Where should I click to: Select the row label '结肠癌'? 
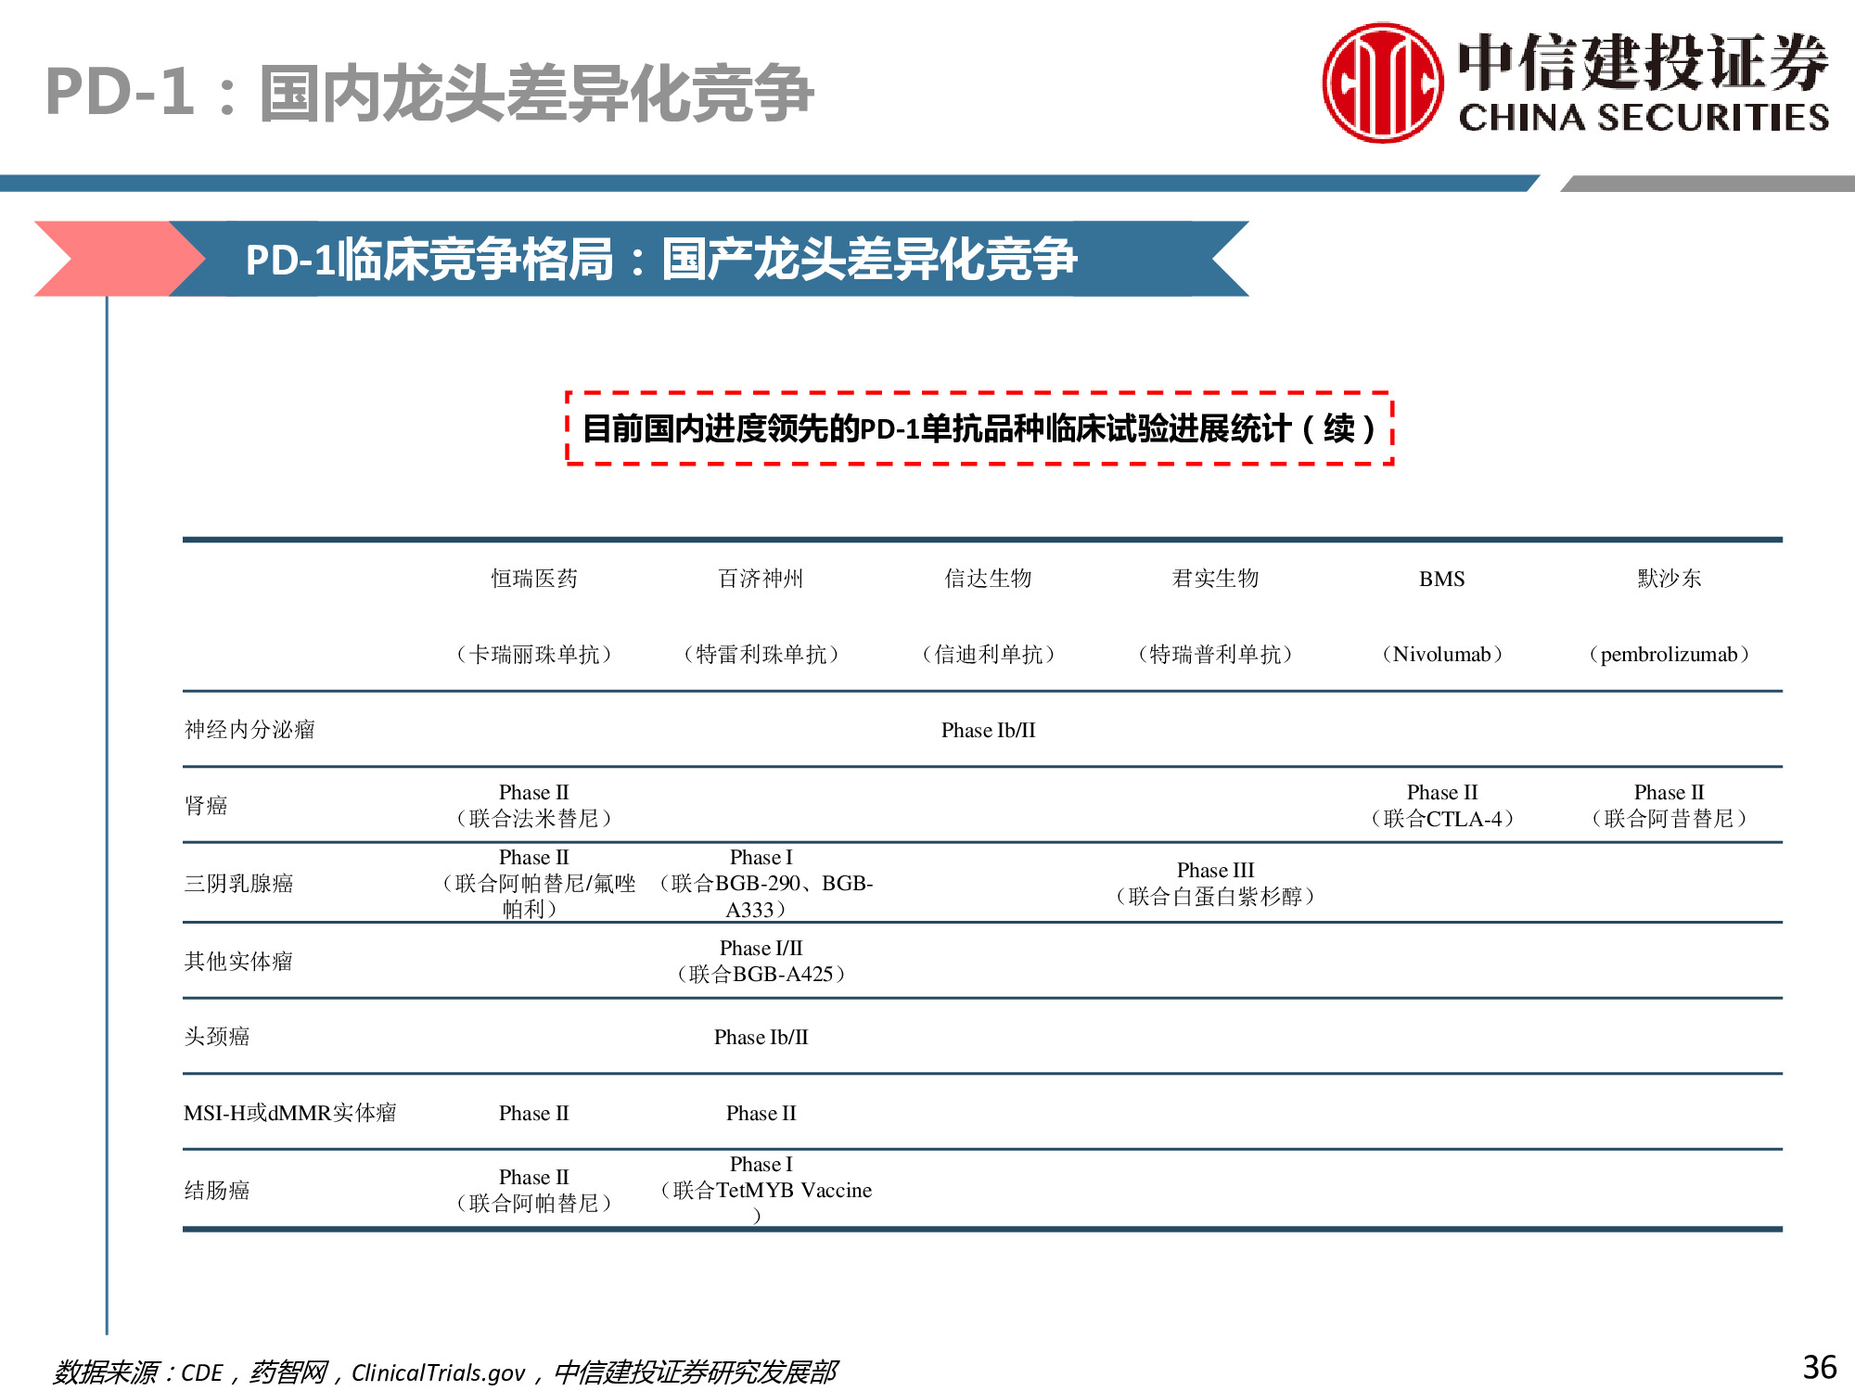click(217, 1191)
